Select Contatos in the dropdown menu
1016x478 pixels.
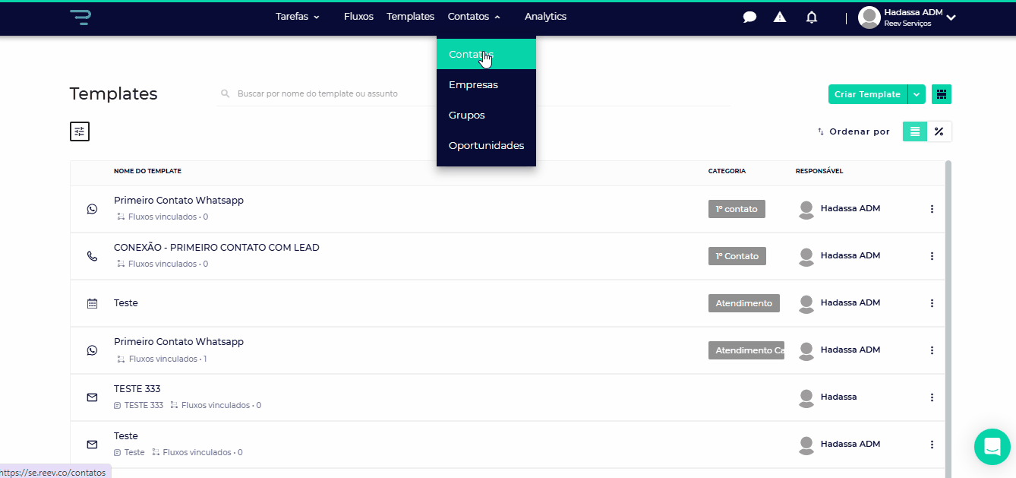[x=486, y=54]
